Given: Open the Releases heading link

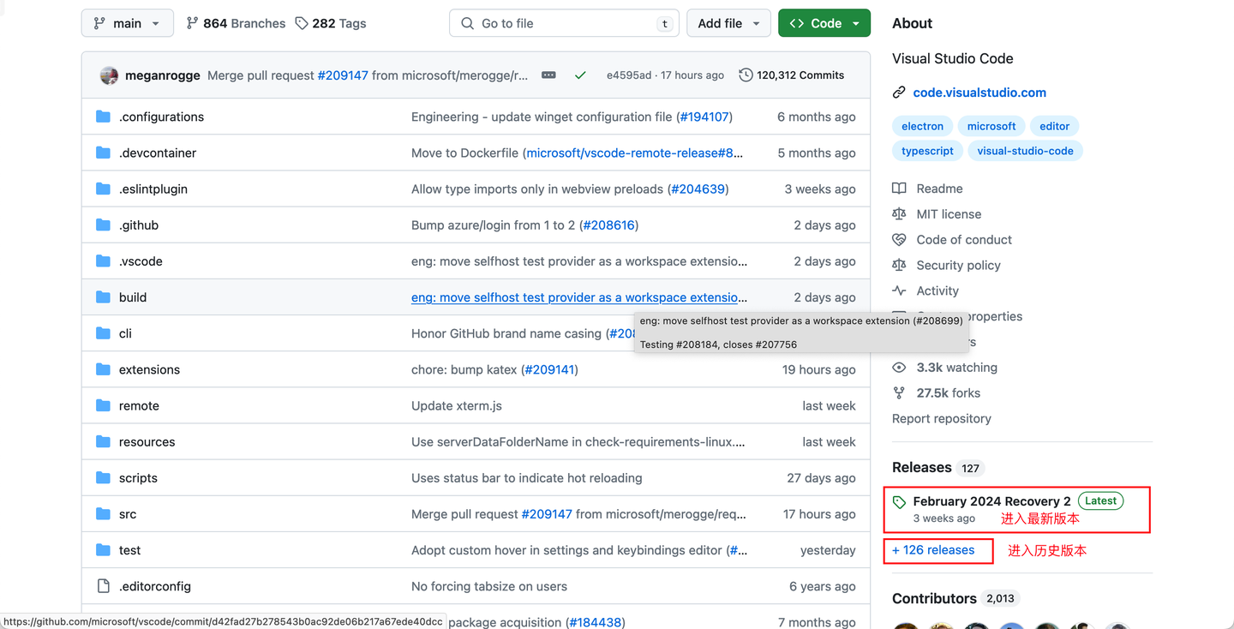Looking at the screenshot, I should click(x=922, y=467).
